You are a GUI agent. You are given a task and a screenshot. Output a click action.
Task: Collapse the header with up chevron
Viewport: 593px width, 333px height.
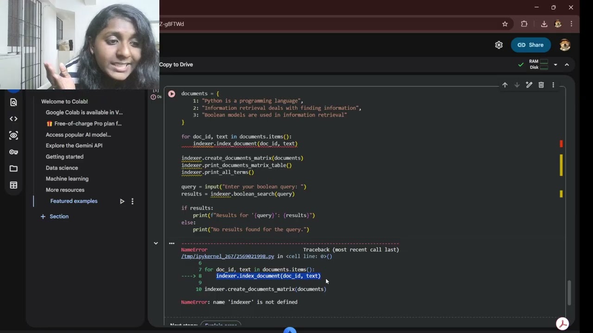[x=567, y=65]
